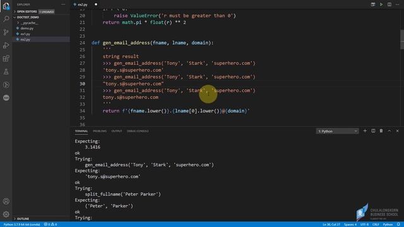Screen dimensions: 404x227
Task: Select the ex2.py editor tab
Action: tap(83, 4)
